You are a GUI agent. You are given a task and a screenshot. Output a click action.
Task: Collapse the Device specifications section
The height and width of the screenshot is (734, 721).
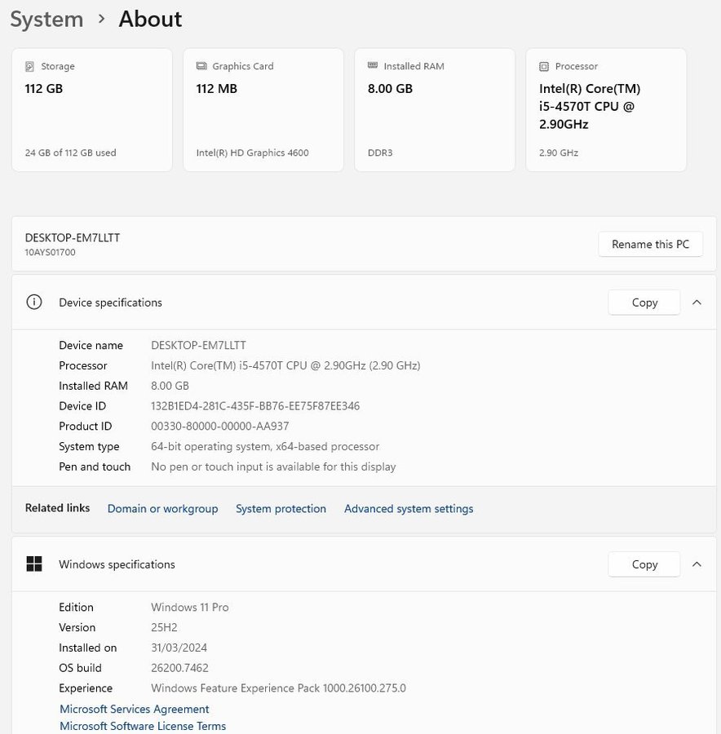[x=697, y=303]
